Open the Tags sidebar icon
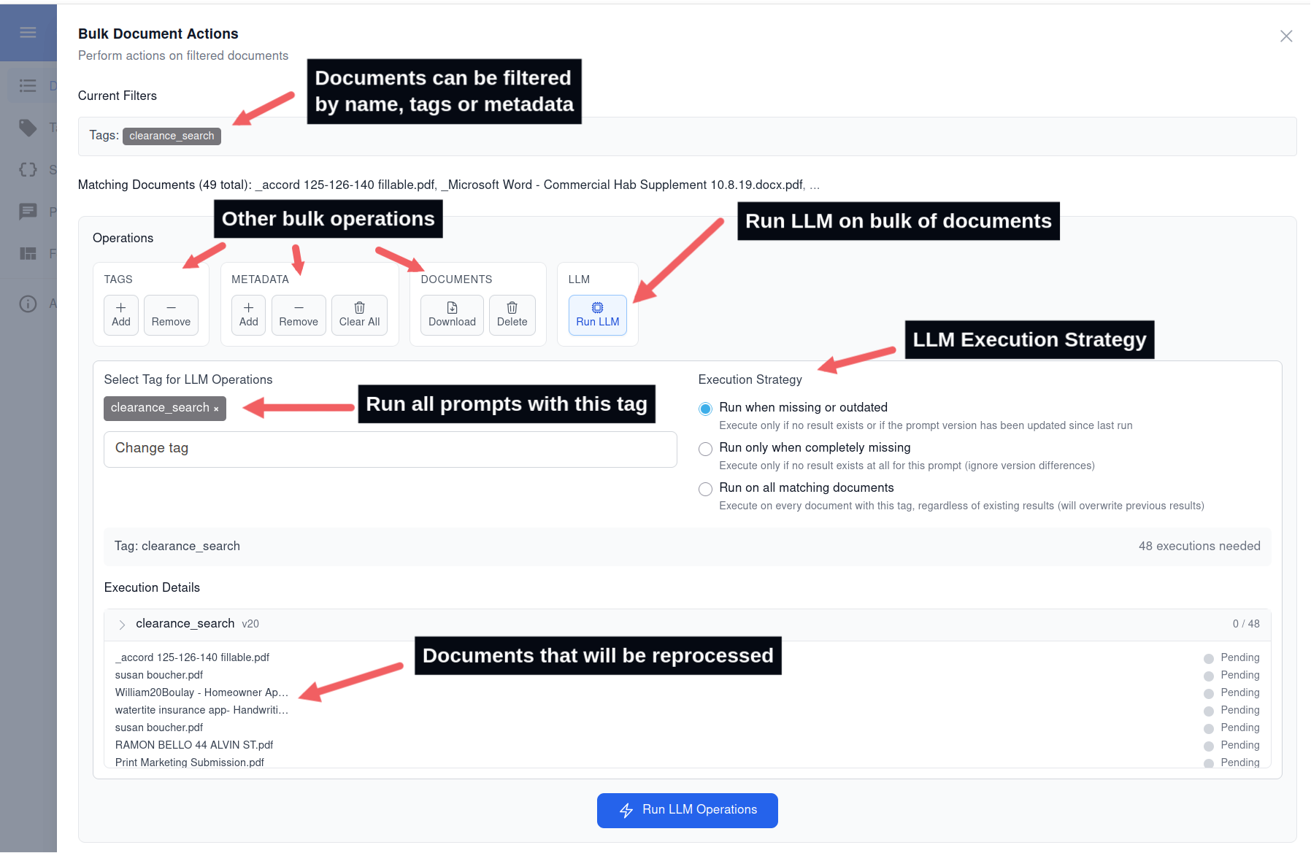 coord(28,128)
